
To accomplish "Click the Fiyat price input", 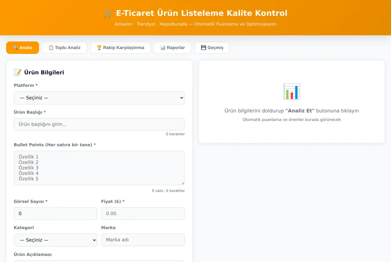I will click(x=143, y=214).
